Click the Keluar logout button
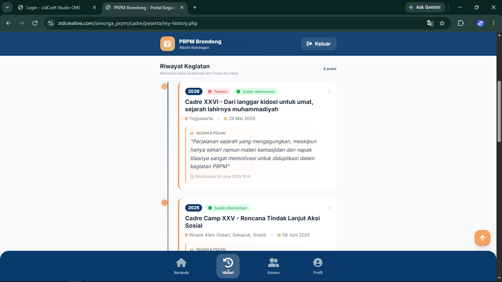Viewport: 502px width, 282px height. (319, 44)
